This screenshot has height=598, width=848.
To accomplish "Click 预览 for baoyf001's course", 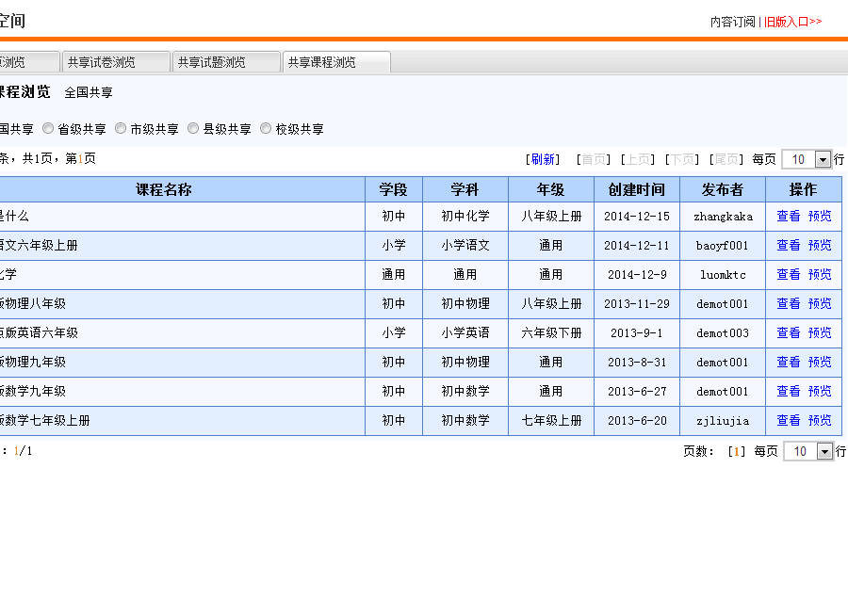I will [820, 246].
